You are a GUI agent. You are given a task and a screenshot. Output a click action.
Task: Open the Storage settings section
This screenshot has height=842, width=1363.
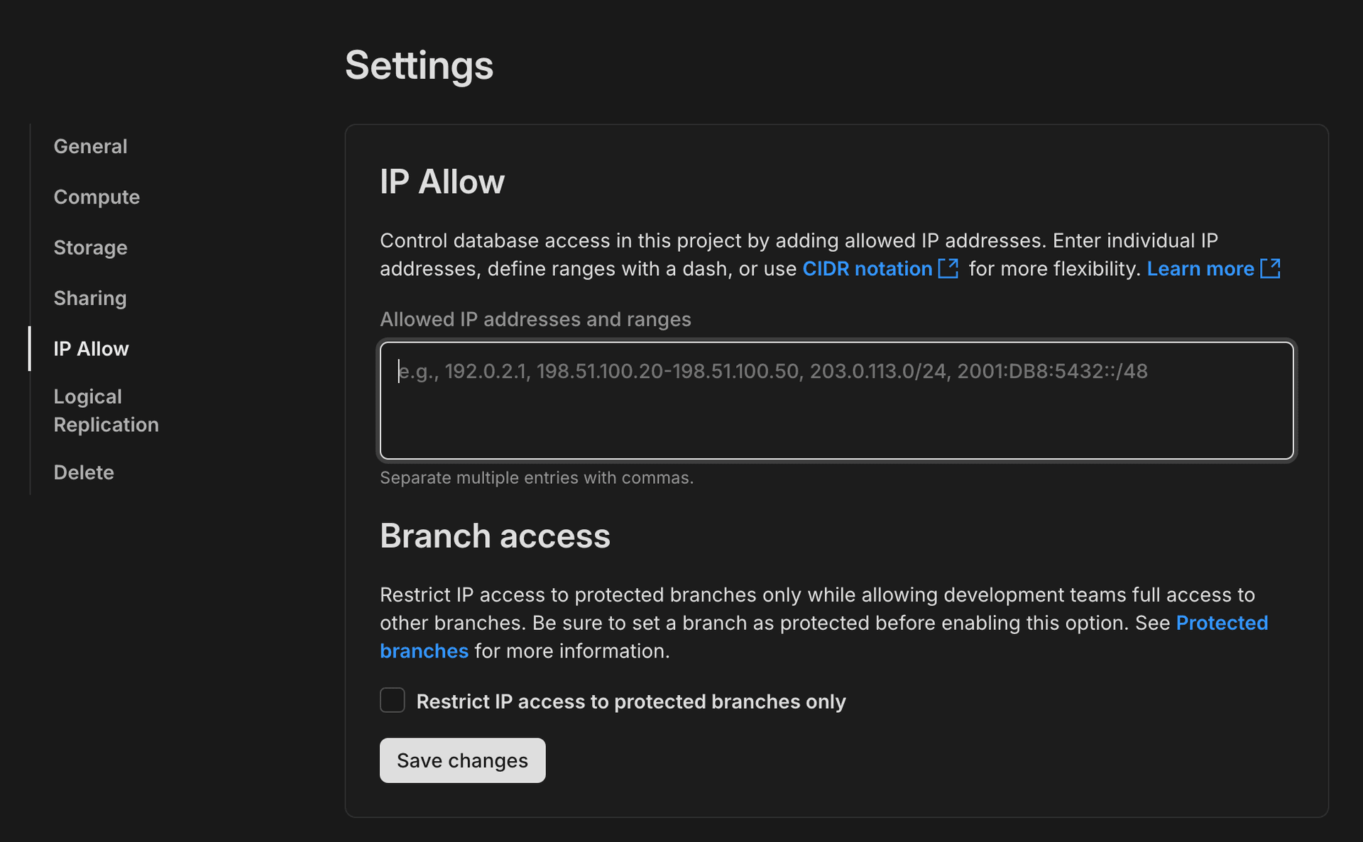pos(90,248)
